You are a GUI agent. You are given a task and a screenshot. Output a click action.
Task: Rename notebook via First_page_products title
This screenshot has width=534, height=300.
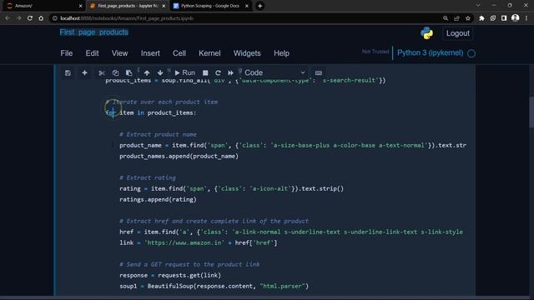point(94,32)
